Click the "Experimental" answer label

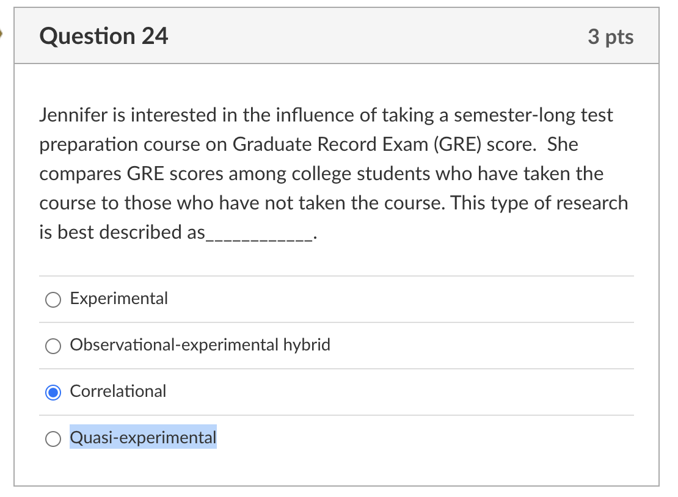(118, 299)
